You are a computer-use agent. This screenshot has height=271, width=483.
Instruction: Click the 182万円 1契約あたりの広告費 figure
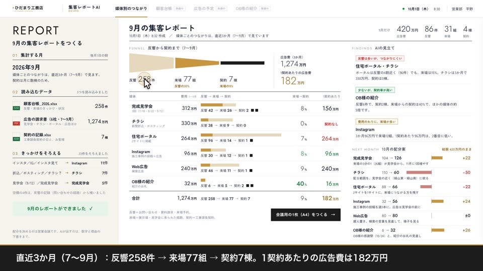pos(292,81)
